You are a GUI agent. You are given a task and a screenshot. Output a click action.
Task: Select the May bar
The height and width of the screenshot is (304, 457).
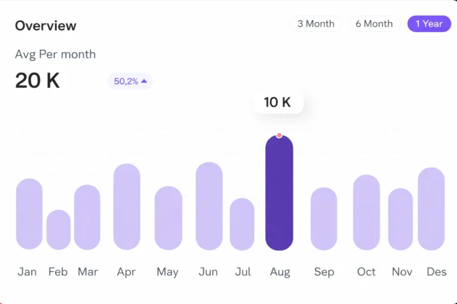click(x=168, y=218)
